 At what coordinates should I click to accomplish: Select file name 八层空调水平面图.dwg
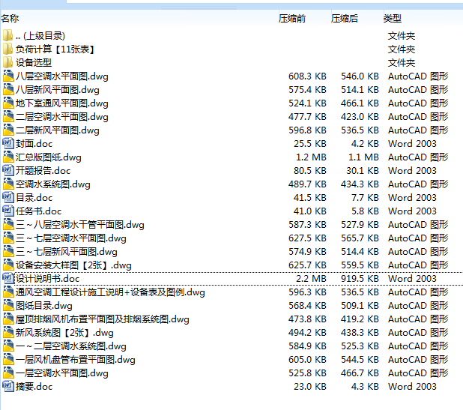(x=62, y=76)
